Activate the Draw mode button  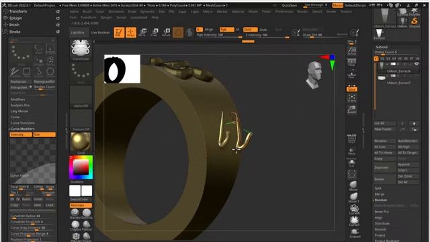(131, 32)
